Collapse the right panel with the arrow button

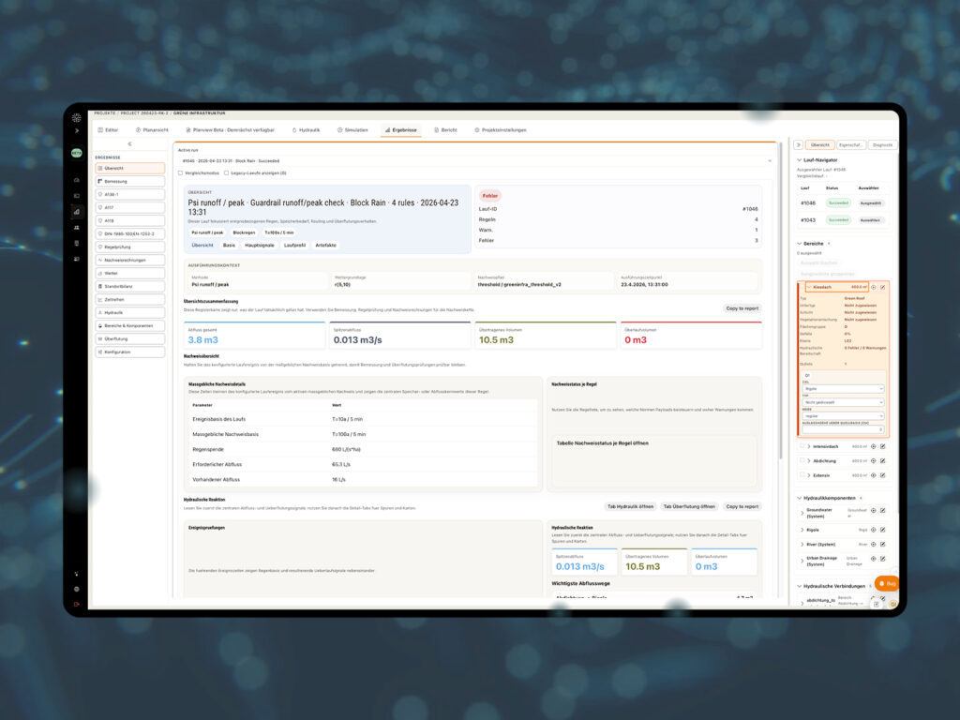(x=799, y=145)
